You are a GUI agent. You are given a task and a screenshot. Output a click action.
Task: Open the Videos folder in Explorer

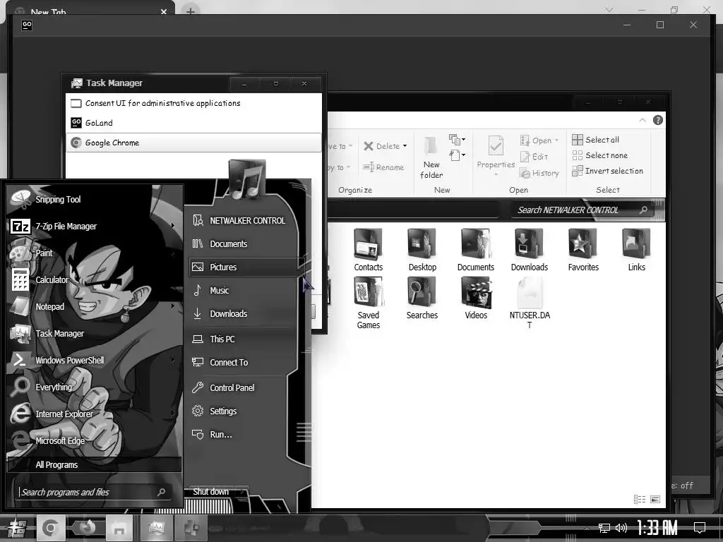[x=475, y=299]
